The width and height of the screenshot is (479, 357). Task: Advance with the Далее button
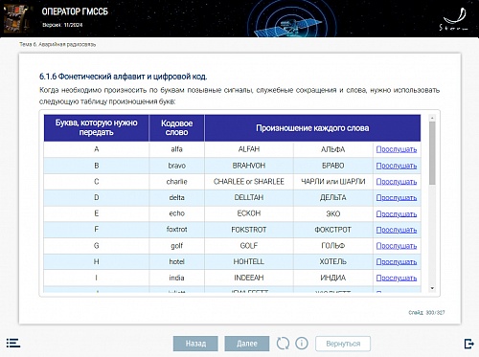[x=247, y=344]
